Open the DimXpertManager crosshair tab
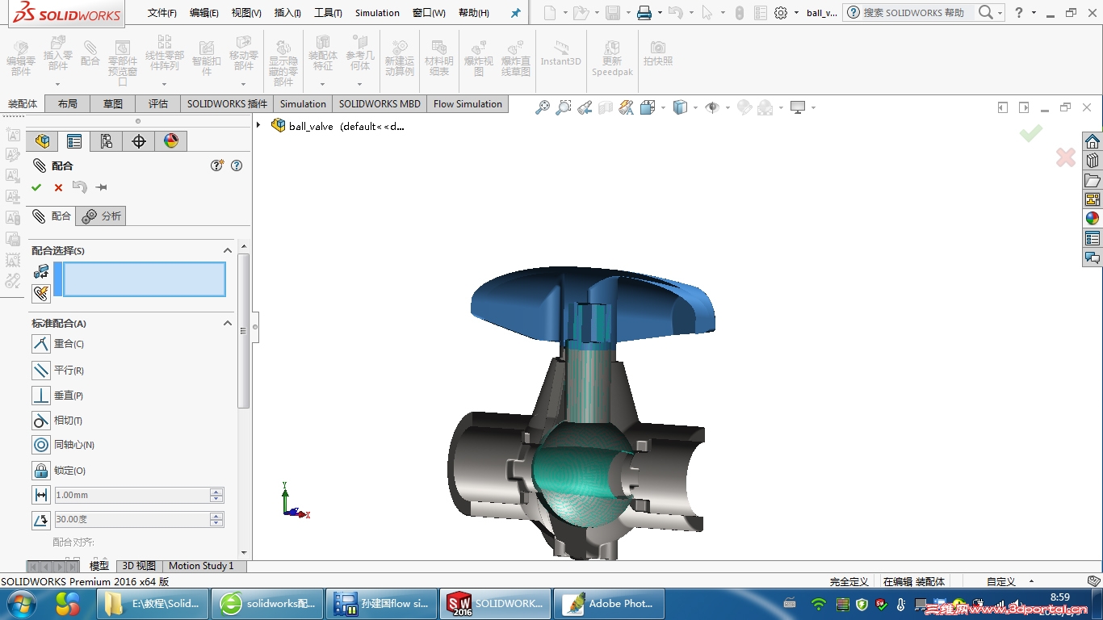The height and width of the screenshot is (620, 1103). (x=139, y=141)
